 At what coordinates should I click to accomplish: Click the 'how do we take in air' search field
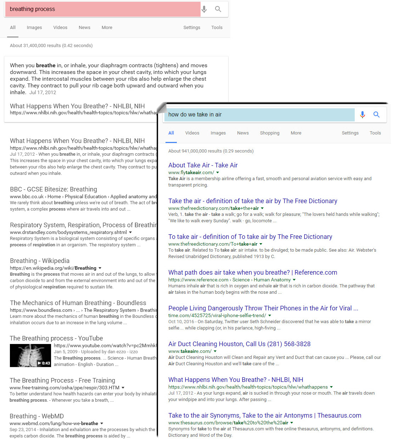click(259, 115)
